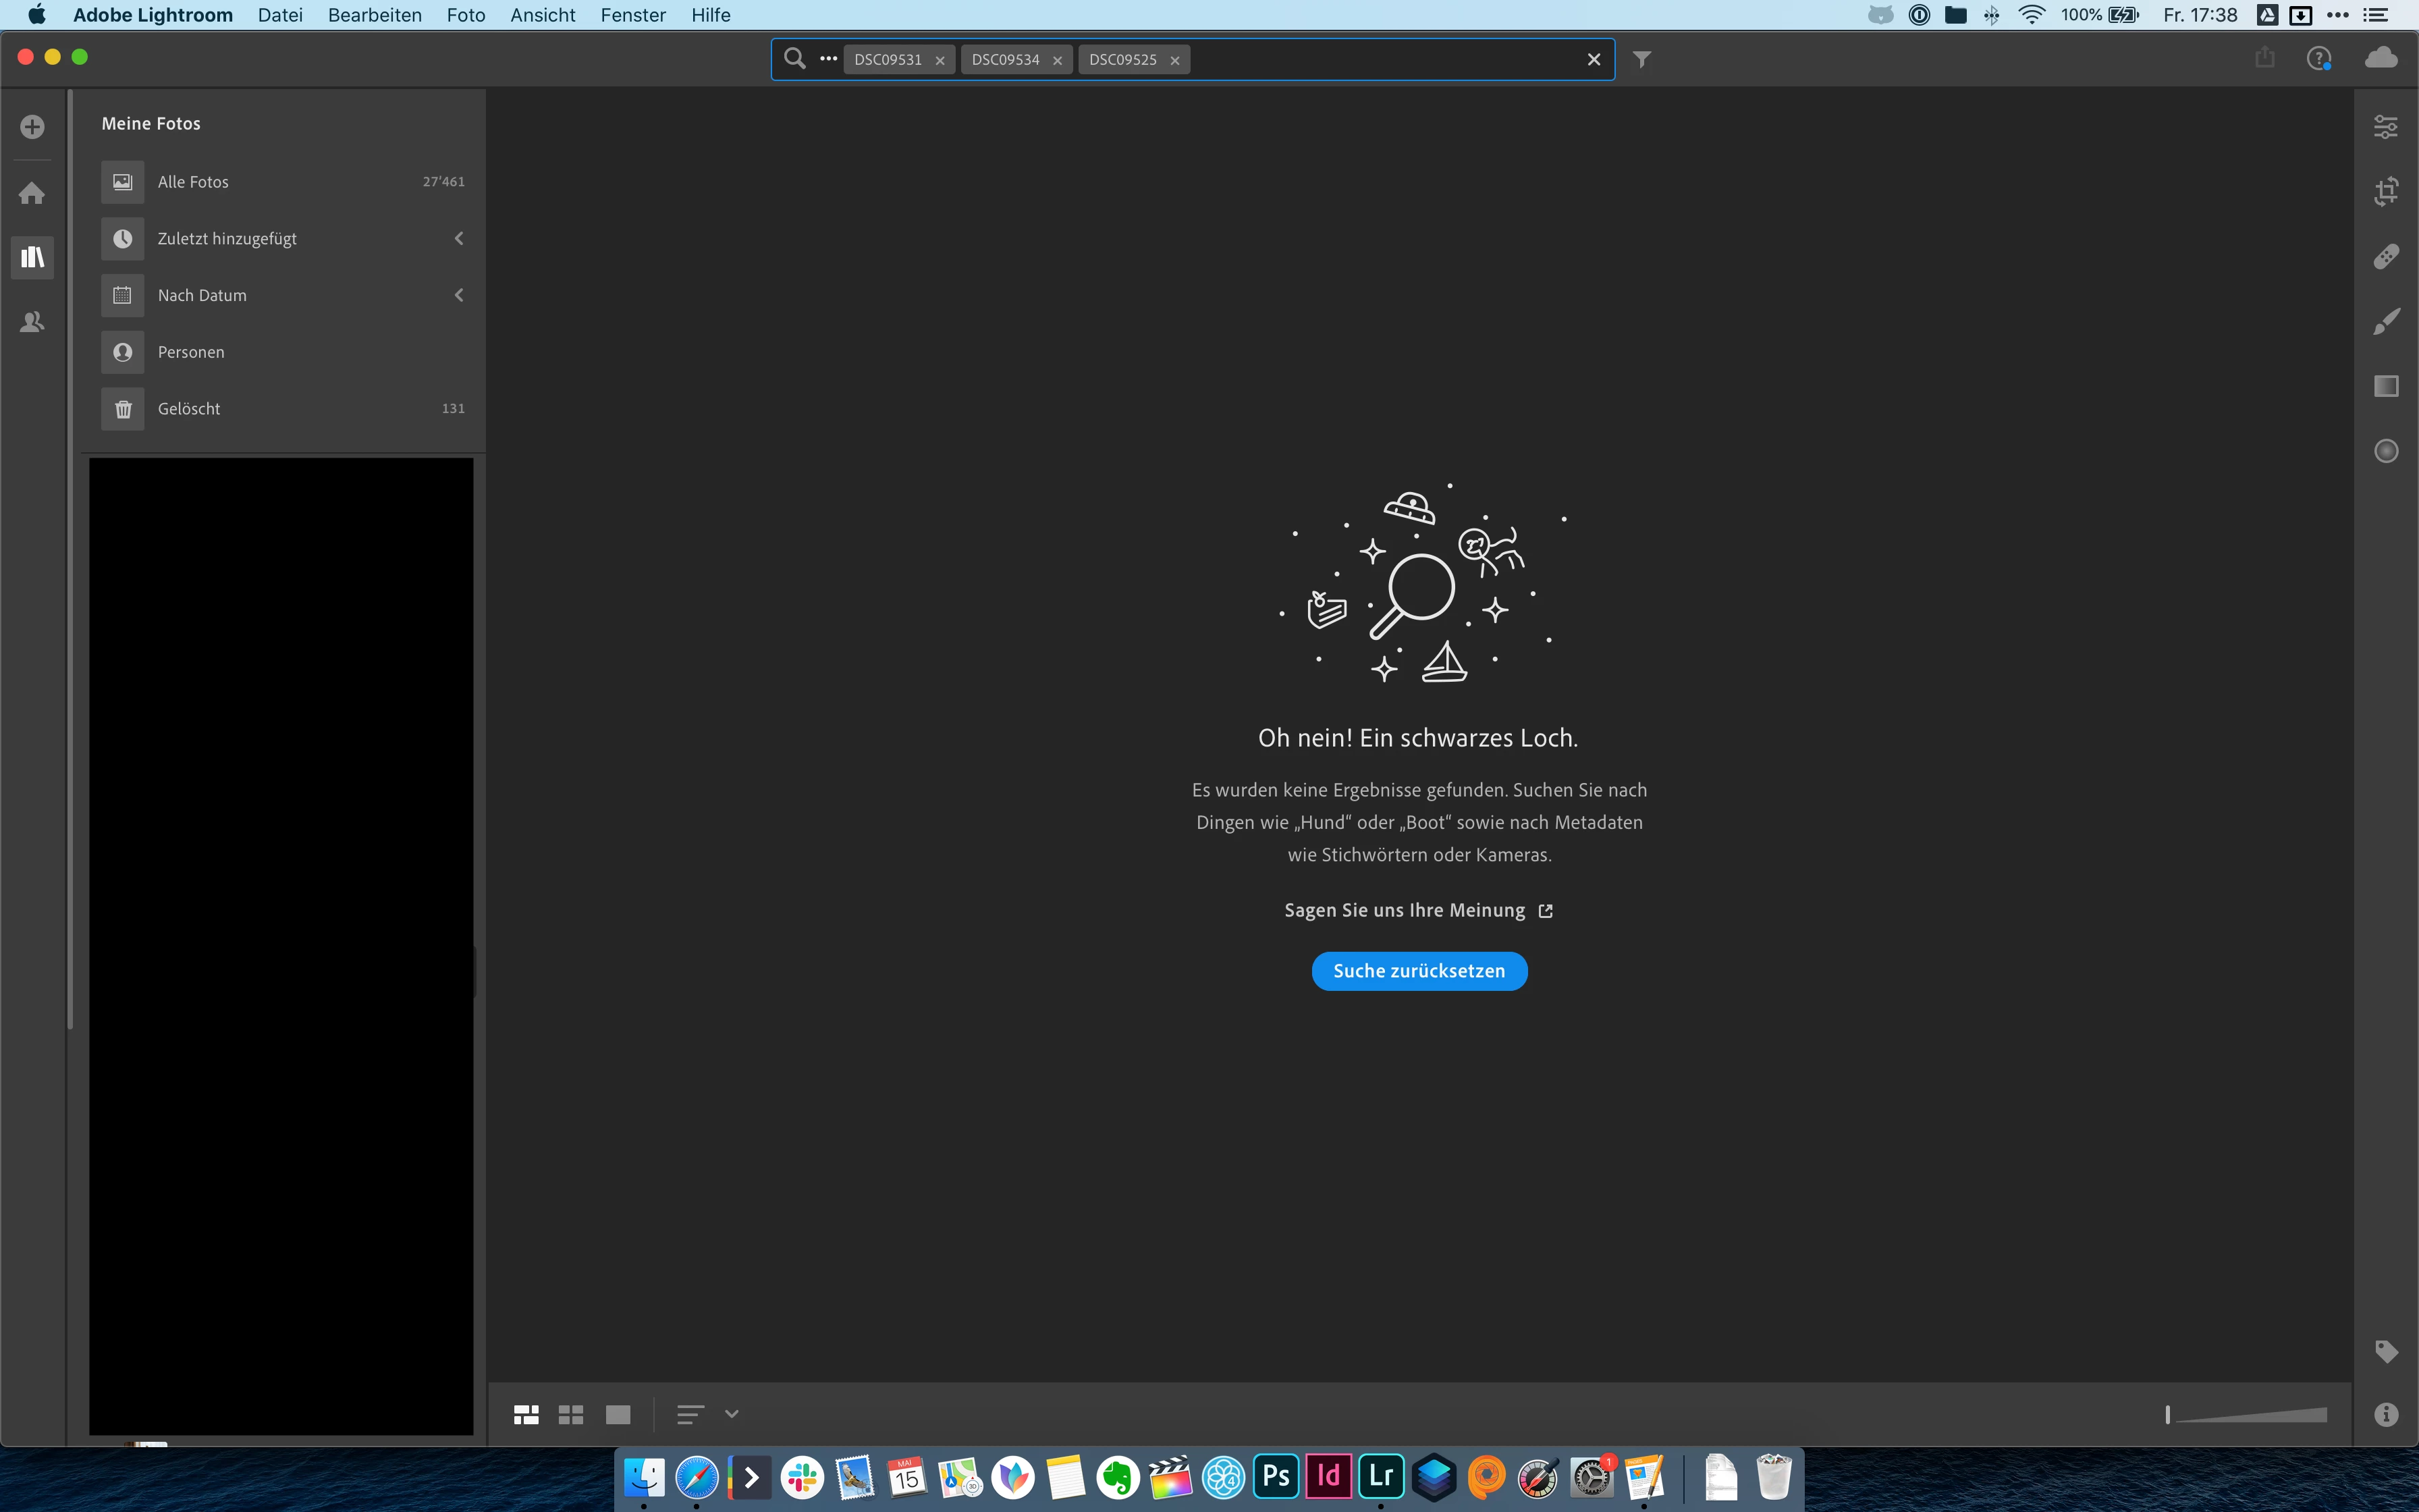Select the Radial Gradient tool
The width and height of the screenshot is (2419, 1512).
point(2386,451)
